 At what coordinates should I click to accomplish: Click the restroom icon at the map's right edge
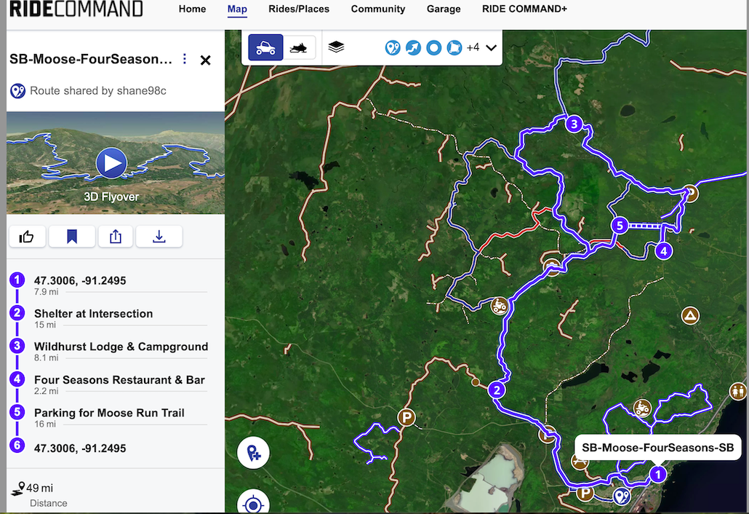point(738,391)
